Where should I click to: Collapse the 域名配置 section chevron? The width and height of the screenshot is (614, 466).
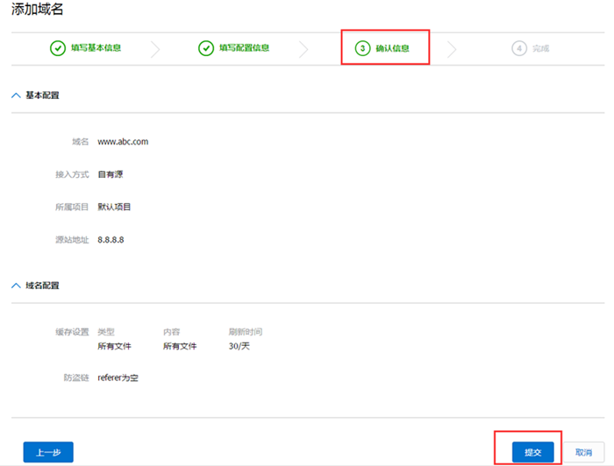pos(16,286)
